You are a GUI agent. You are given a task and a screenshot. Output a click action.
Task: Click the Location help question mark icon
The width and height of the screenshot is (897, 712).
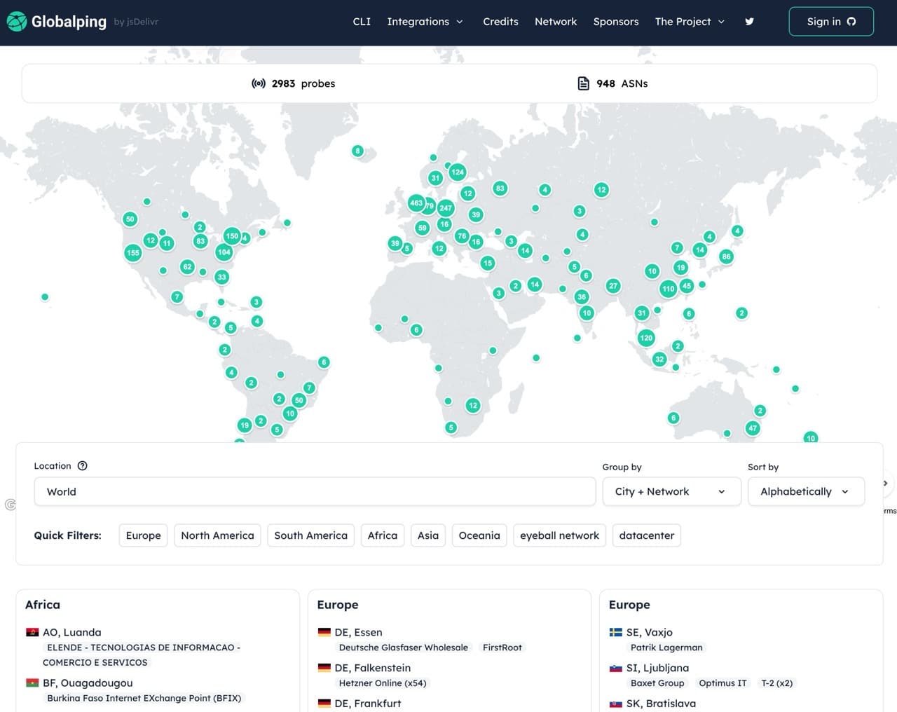point(82,466)
